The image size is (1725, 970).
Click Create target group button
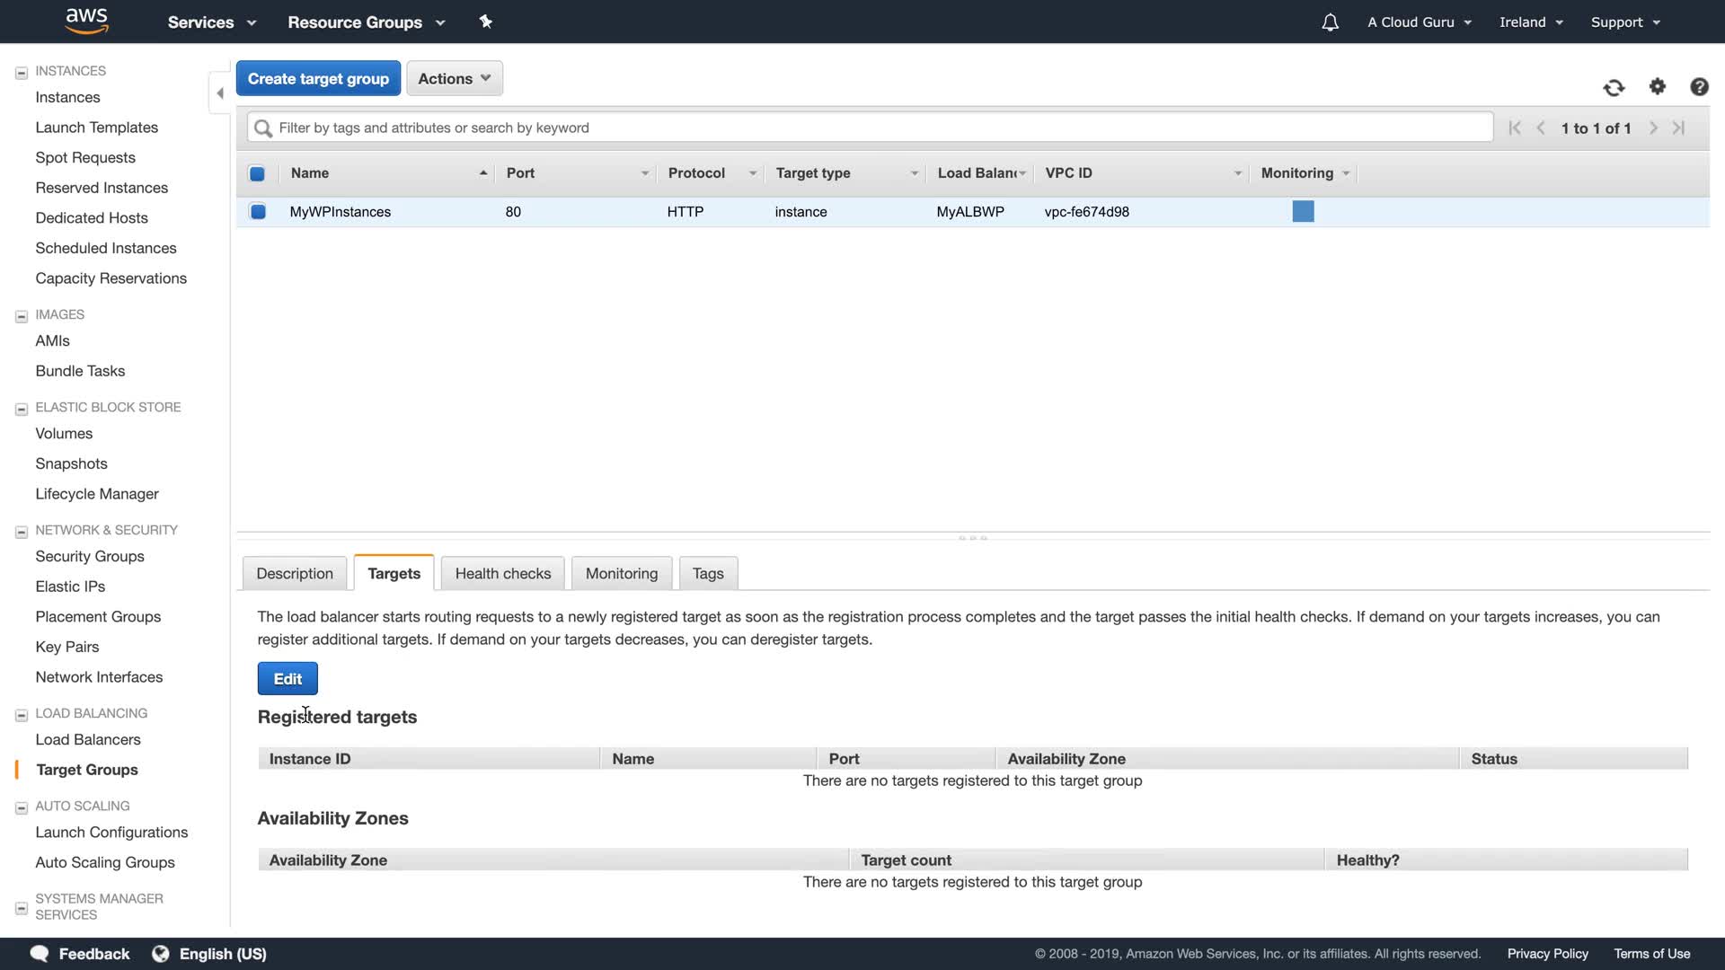coord(318,79)
